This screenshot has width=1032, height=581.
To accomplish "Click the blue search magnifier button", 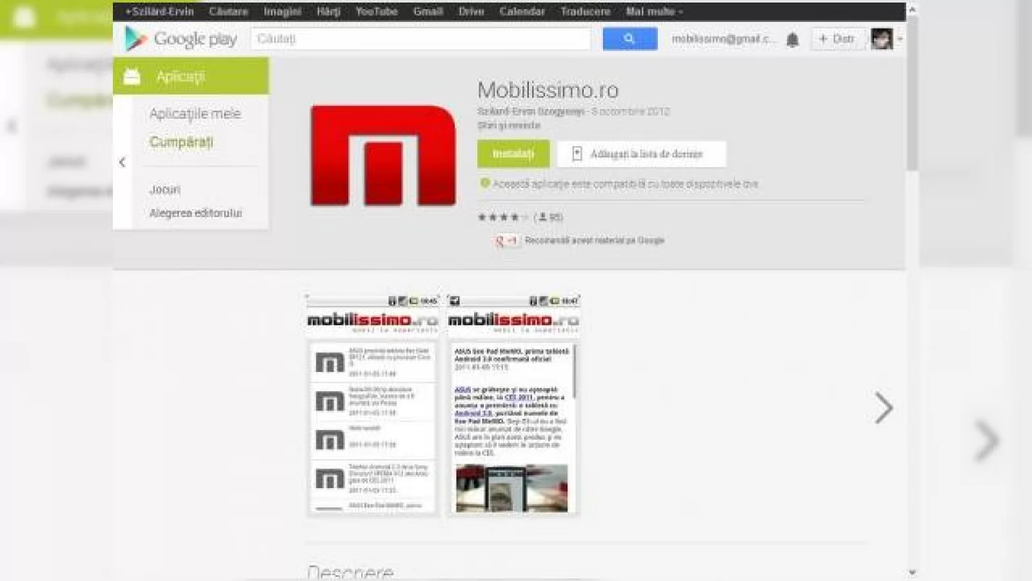I will [x=630, y=39].
